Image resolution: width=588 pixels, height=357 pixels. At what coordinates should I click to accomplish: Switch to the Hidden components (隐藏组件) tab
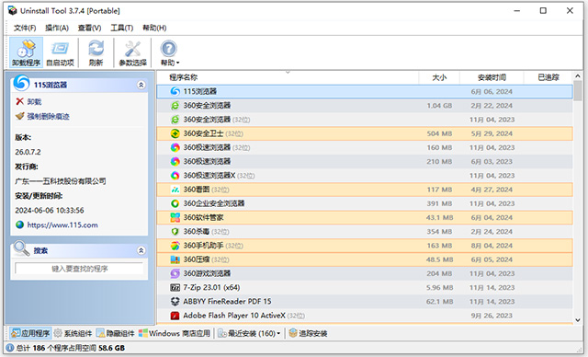pyautogui.click(x=115, y=333)
